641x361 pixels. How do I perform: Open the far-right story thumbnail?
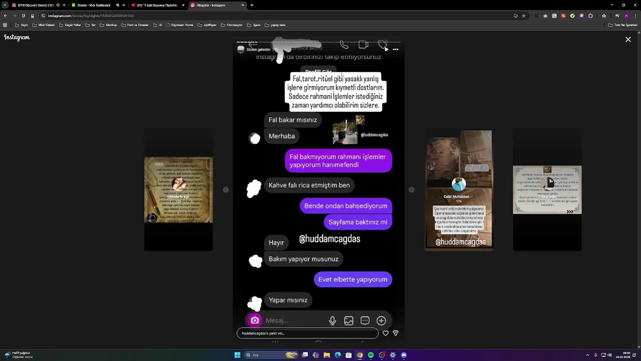pyautogui.click(x=547, y=190)
